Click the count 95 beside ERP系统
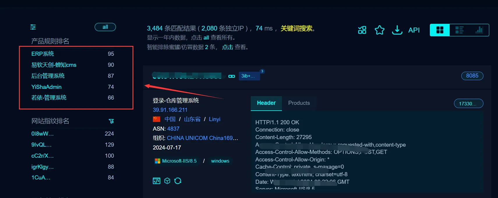This screenshot has width=498, height=198. point(111,54)
